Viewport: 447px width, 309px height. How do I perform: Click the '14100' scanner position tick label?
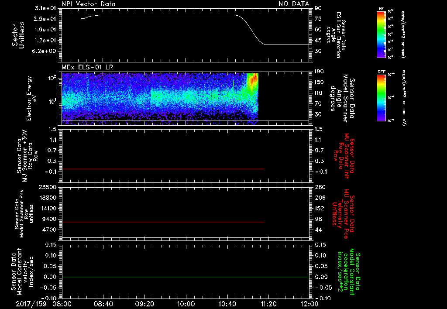coord(47,208)
